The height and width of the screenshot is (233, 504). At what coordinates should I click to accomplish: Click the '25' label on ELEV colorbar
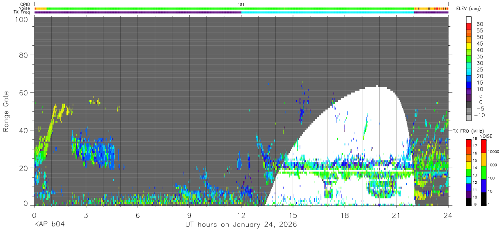[x=479, y=70]
